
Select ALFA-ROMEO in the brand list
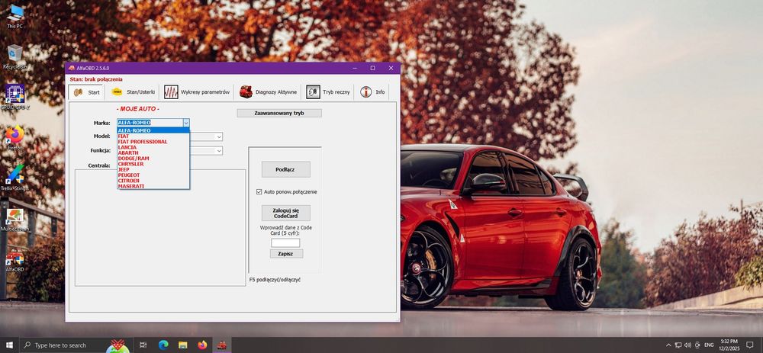coord(153,130)
